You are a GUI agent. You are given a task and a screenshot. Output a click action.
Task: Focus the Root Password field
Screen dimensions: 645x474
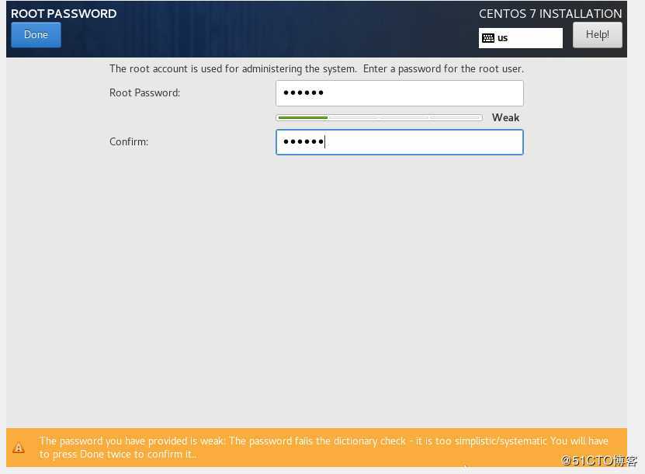tap(400, 93)
